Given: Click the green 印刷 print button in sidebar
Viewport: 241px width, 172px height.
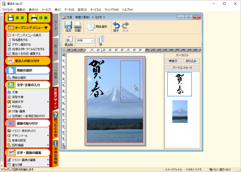Looking at the screenshot, I should point(39,18).
